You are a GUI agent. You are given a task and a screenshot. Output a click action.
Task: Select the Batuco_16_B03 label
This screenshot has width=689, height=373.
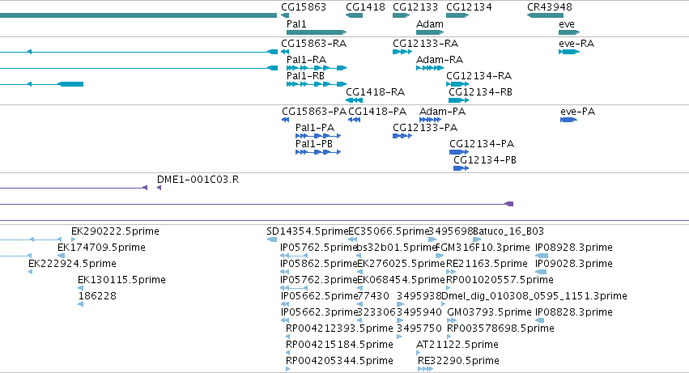coord(508,231)
